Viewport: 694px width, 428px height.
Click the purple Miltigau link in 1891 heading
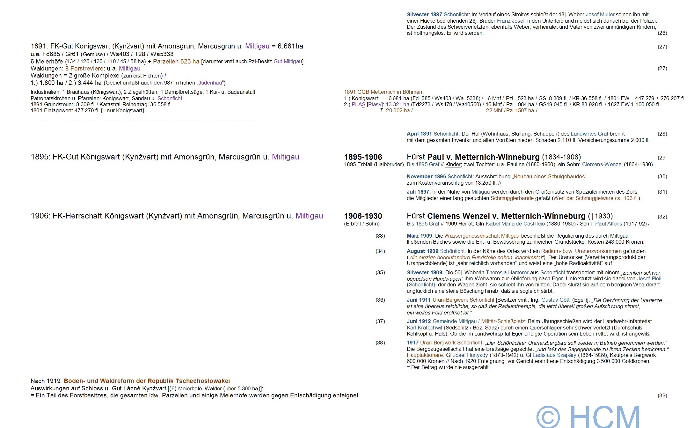tap(257, 46)
